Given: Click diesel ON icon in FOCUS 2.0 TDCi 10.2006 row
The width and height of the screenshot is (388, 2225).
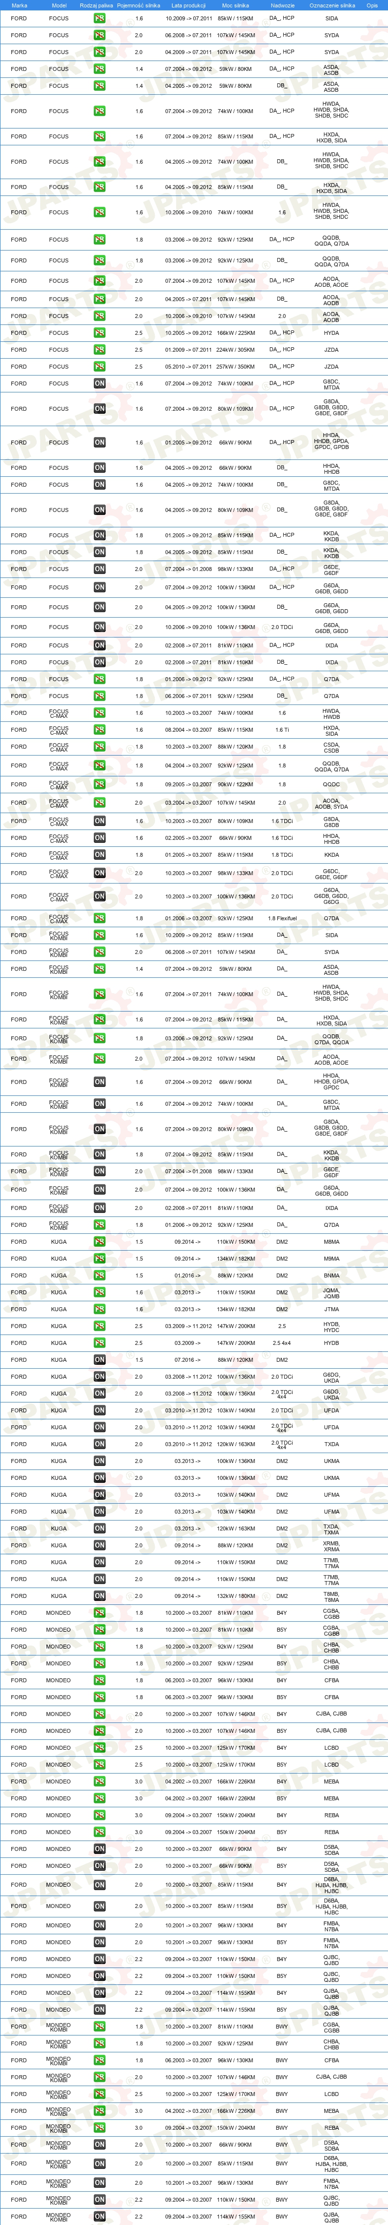Looking at the screenshot, I should pyautogui.click(x=99, y=627).
